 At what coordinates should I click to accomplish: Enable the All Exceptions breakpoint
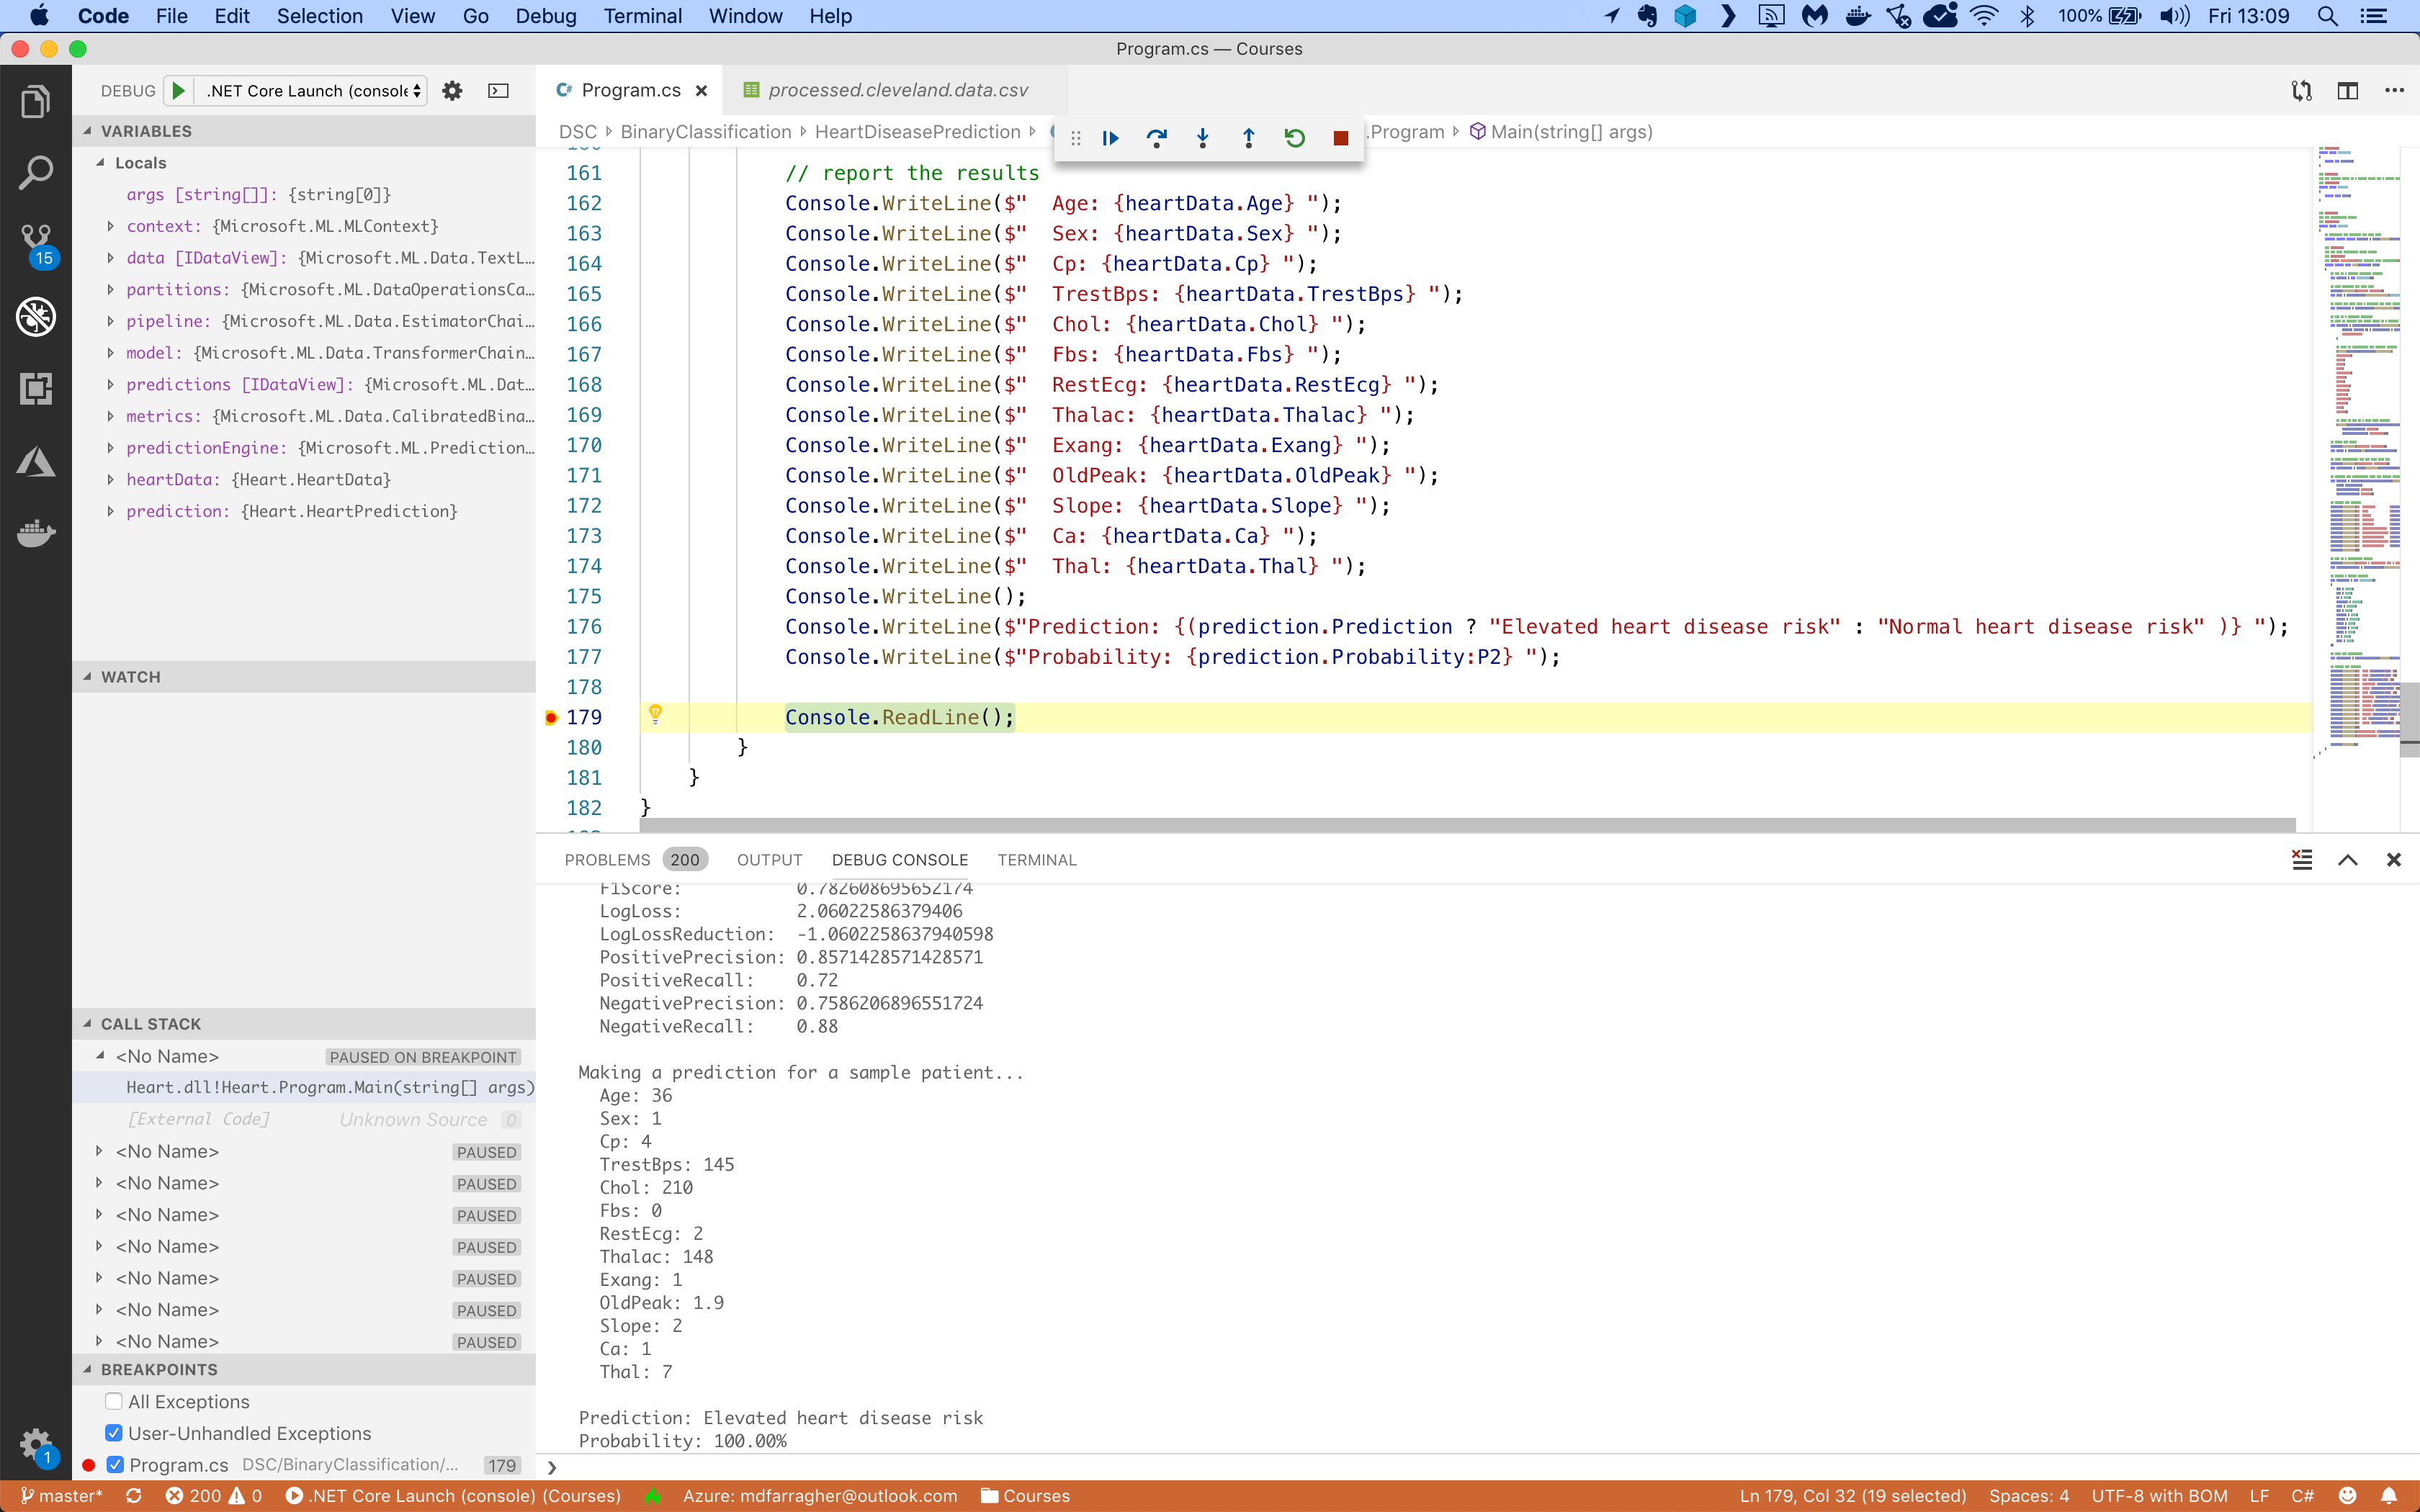pos(114,1401)
